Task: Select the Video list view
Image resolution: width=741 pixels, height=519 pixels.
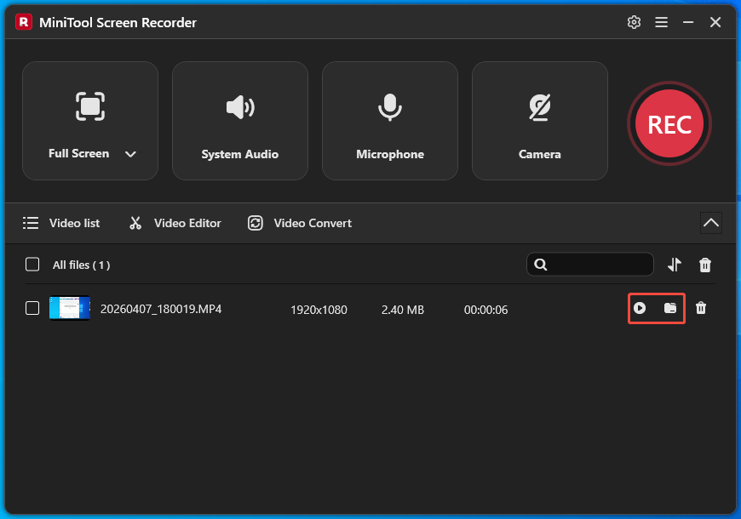Action: click(x=62, y=223)
